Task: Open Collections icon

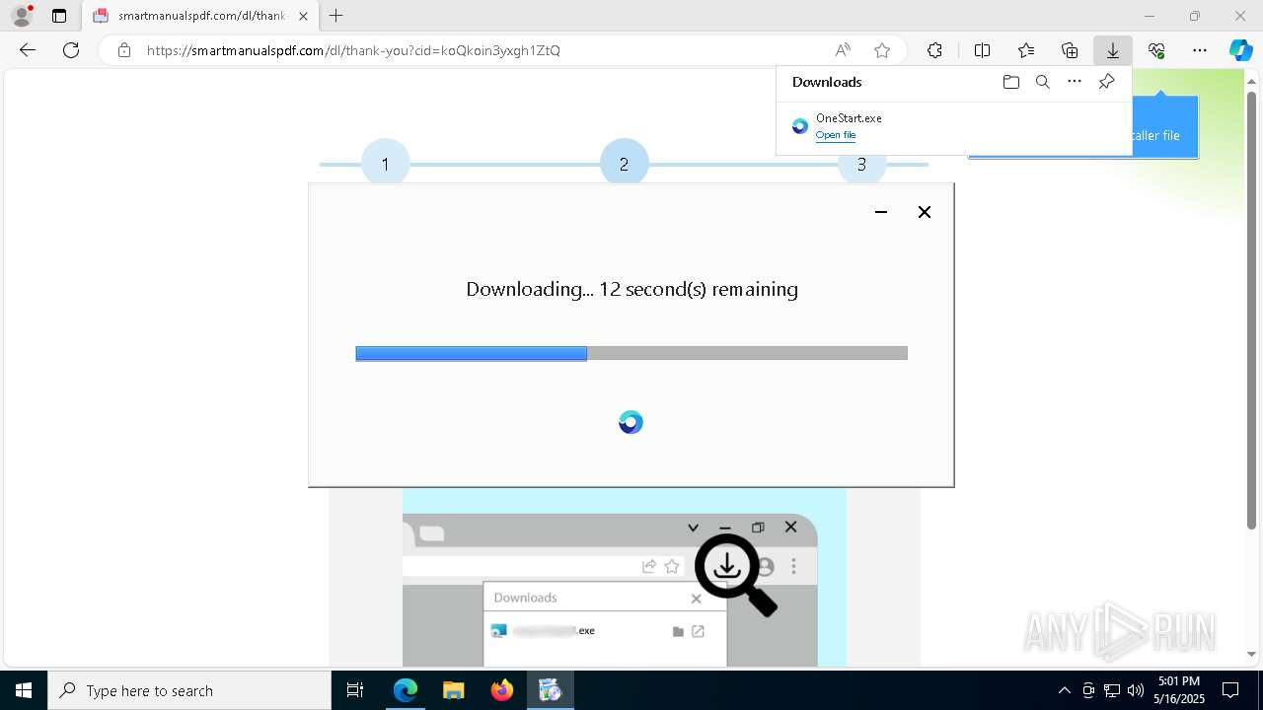Action: coord(1070,50)
